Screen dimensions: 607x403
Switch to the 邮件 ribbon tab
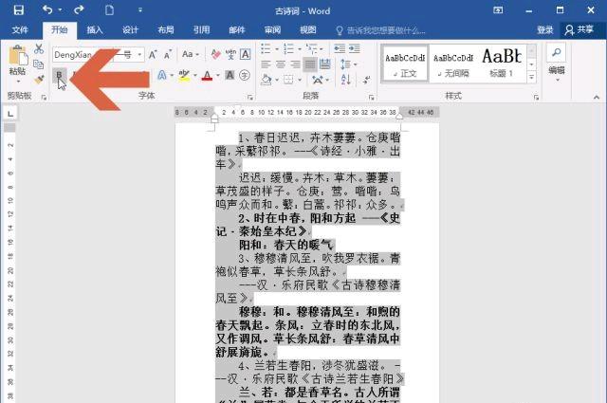tap(237, 29)
